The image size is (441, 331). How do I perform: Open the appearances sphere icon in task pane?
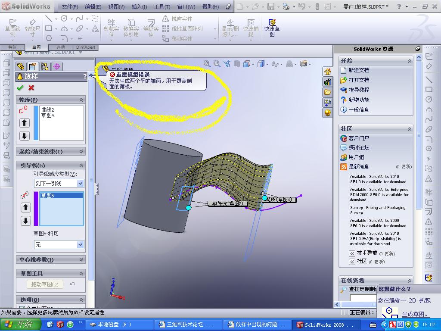pos(327,112)
